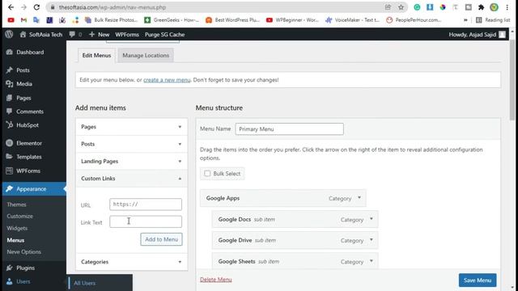The height and width of the screenshot is (291, 518).
Task: Click the URL input field
Action: coord(146,205)
